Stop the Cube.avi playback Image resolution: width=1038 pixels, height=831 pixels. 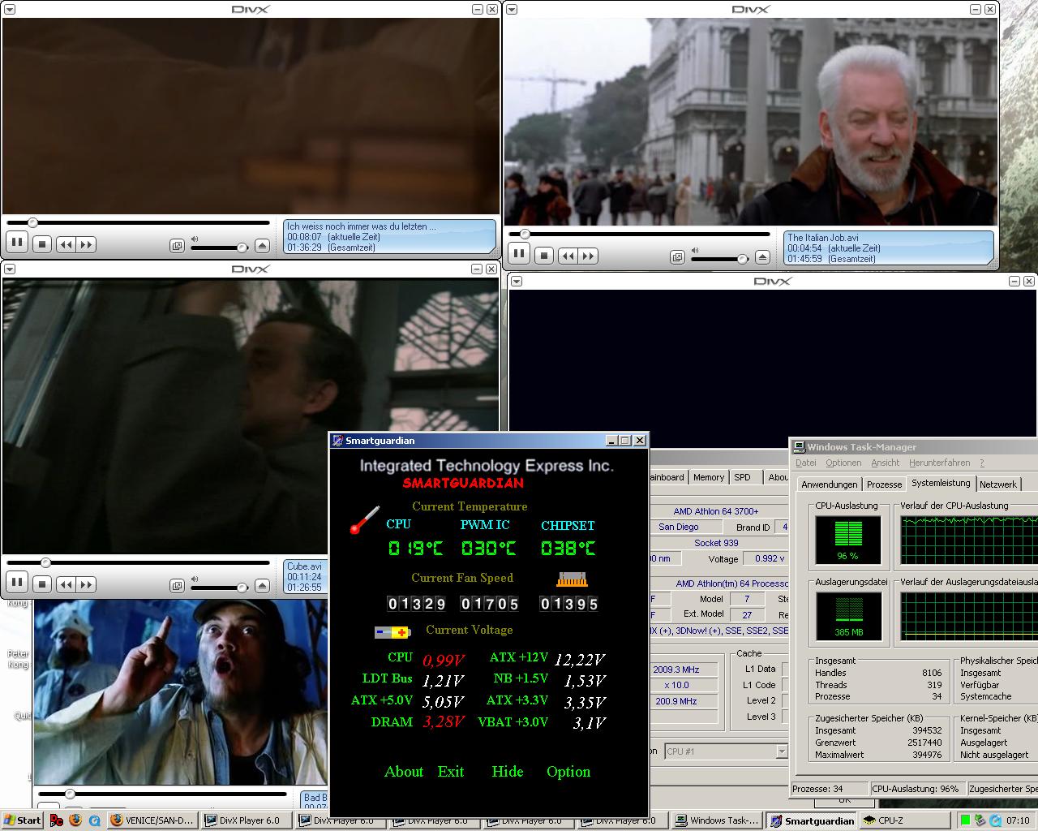click(43, 583)
